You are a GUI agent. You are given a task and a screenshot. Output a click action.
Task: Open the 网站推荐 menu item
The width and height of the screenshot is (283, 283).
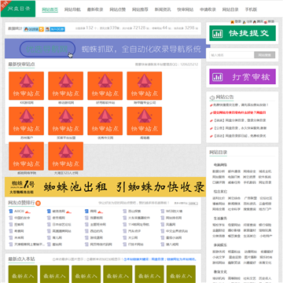pos(140,9)
